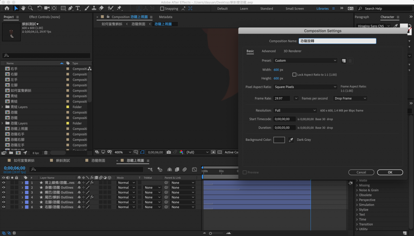
Task: Click the motion blur enable icon in timeline
Action: [x=184, y=169]
